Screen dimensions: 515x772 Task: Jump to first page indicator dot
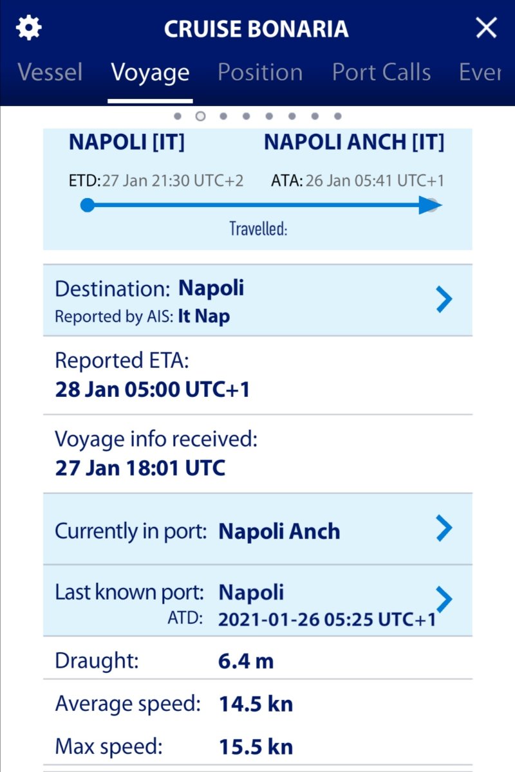(x=178, y=116)
